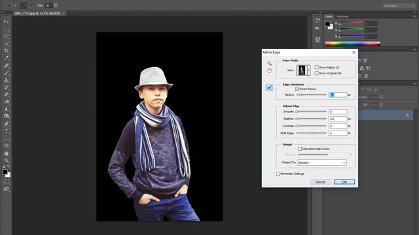Click the Feather value input field
Screen dimensions: 419x235
pyautogui.click(x=338, y=119)
